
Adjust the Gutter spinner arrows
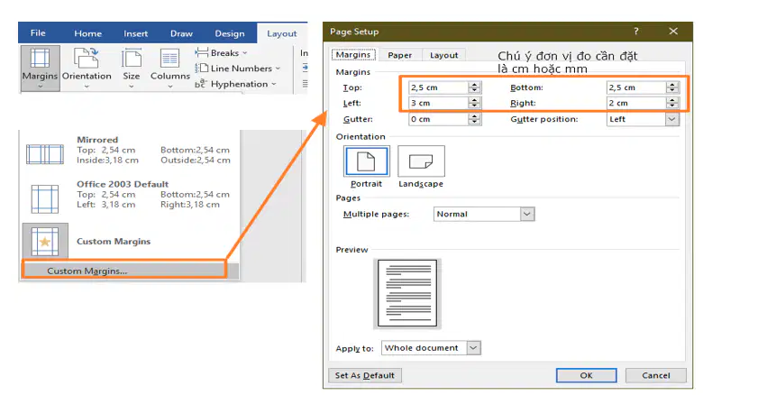click(474, 119)
